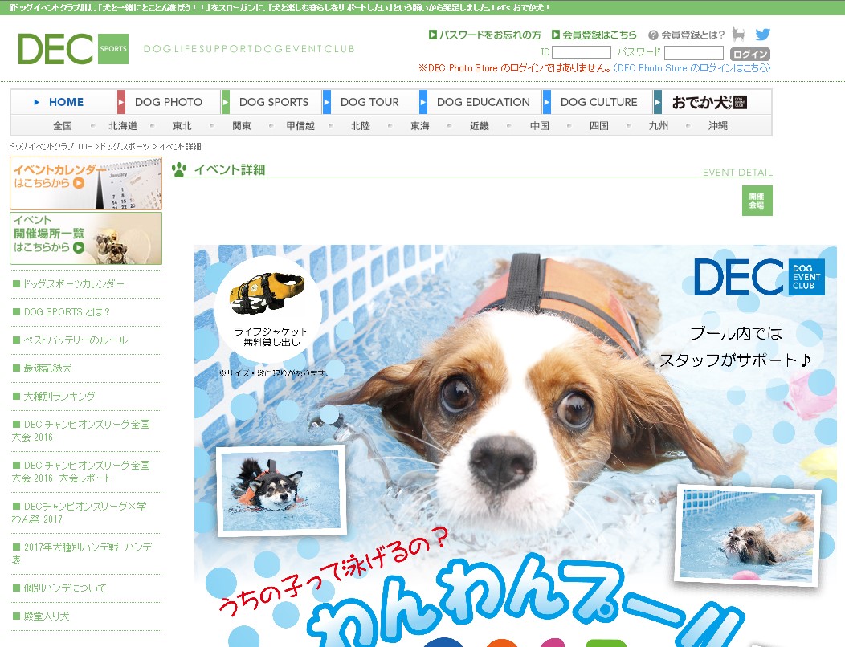This screenshot has width=845, height=647.
Task: Click the blue arrow marker beside DOG EDUCATION
Action: coord(423,102)
